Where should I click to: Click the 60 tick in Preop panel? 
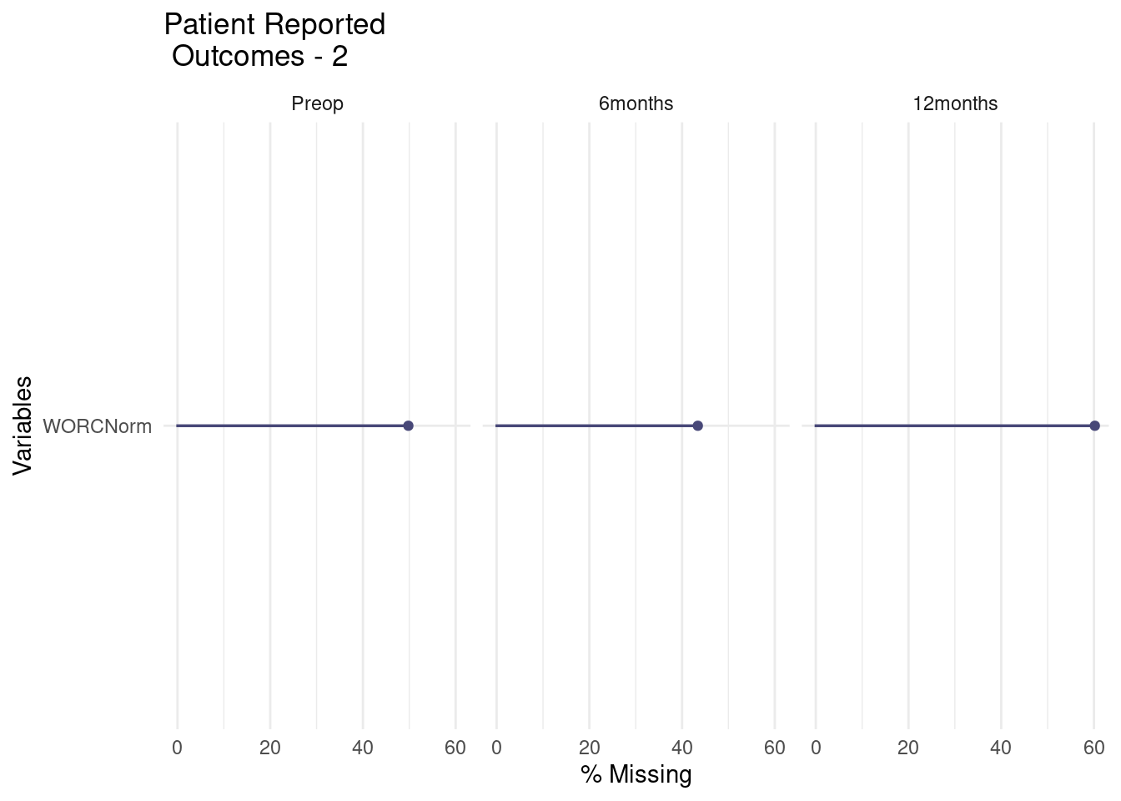tap(455, 748)
